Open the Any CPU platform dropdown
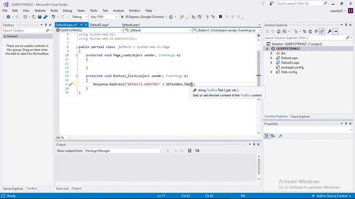This screenshot has width=355, height=199. point(104,17)
